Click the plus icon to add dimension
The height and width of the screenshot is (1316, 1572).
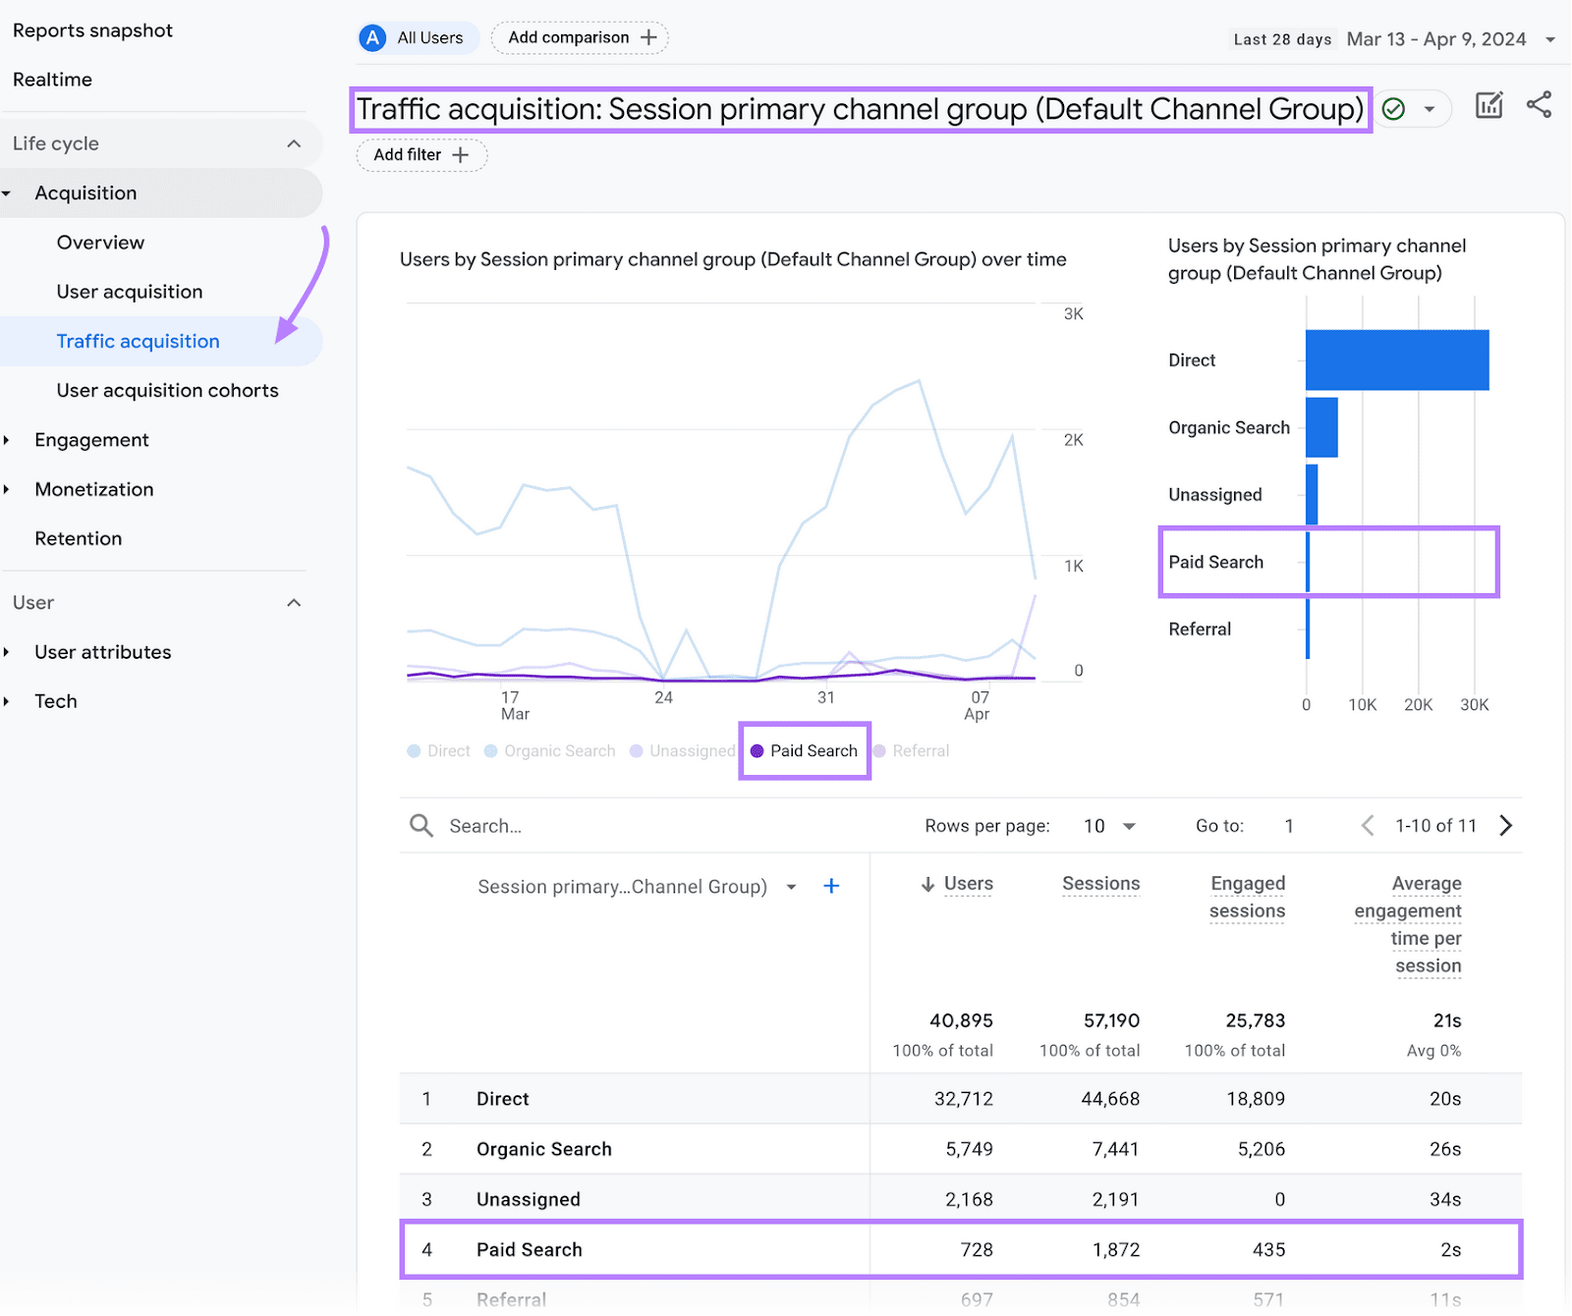(831, 887)
